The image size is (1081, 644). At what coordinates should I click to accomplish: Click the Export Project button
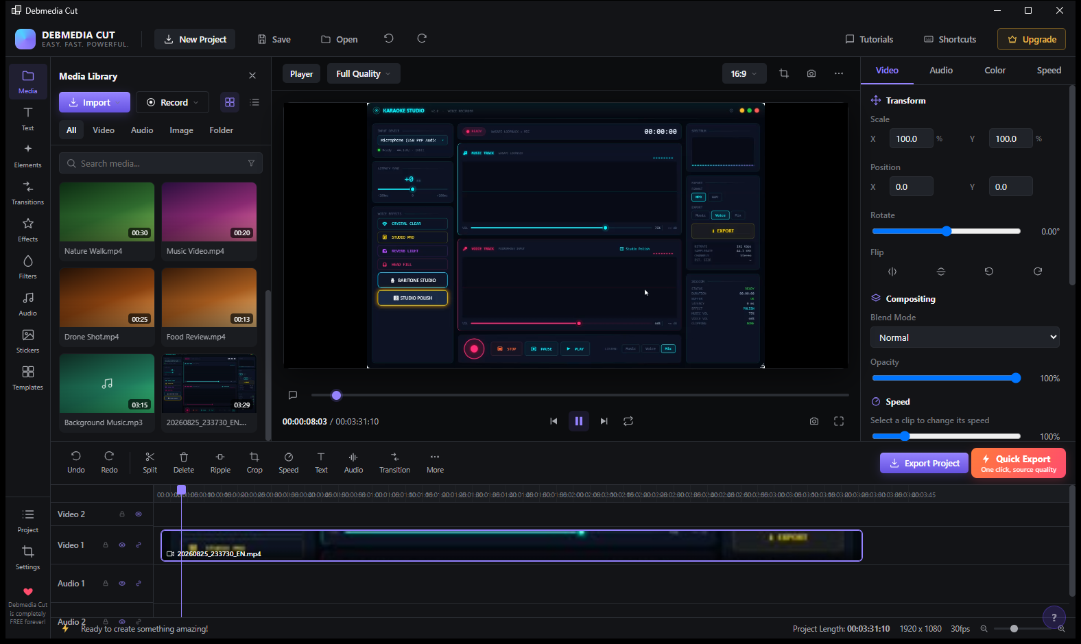point(925,463)
